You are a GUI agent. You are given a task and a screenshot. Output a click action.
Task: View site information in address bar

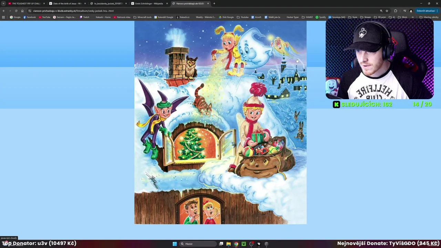30,11
